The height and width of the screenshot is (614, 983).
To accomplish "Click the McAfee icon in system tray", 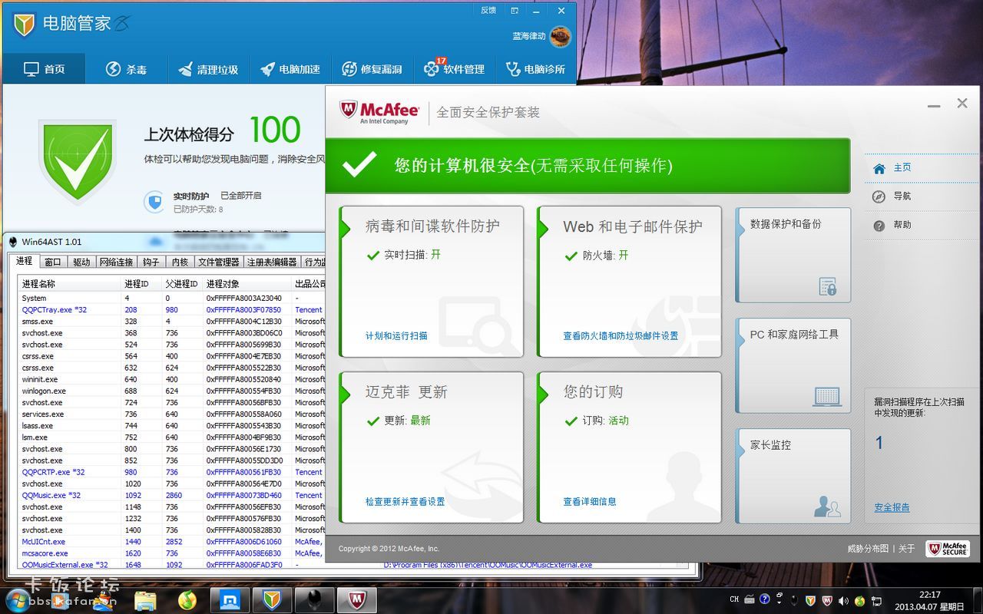I will point(827,600).
